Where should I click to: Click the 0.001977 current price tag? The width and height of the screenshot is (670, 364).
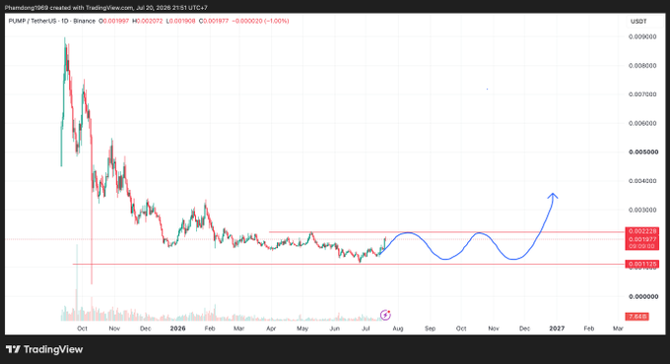pos(641,239)
